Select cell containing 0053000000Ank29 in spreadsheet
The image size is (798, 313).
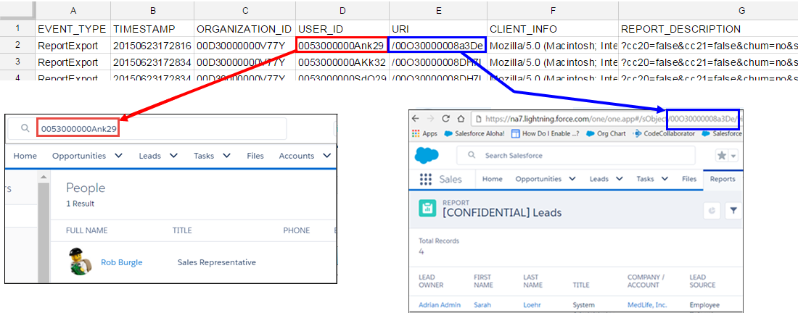tap(342, 45)
